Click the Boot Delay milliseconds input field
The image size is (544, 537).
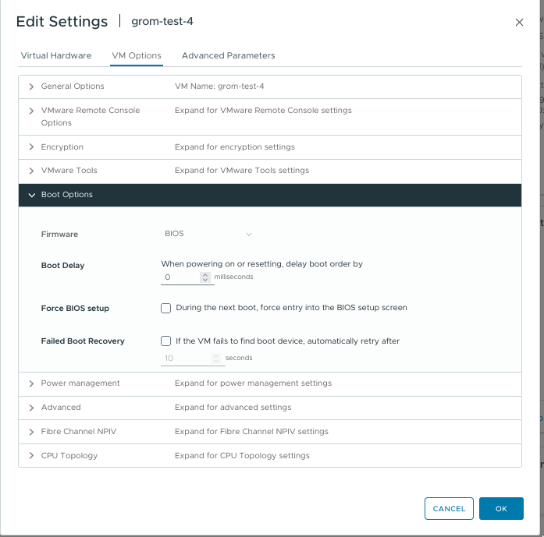[180, 277]
